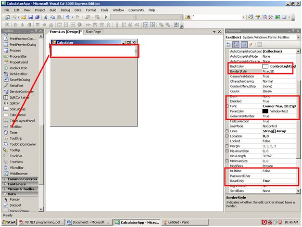This screenshot has width=302, height=227.
Task: Click Make Vertical Spacing Equal icon
Action: click(x=117, y=25)
